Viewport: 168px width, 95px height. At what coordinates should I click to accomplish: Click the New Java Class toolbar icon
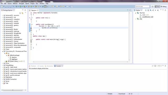[x=31, y=7]
